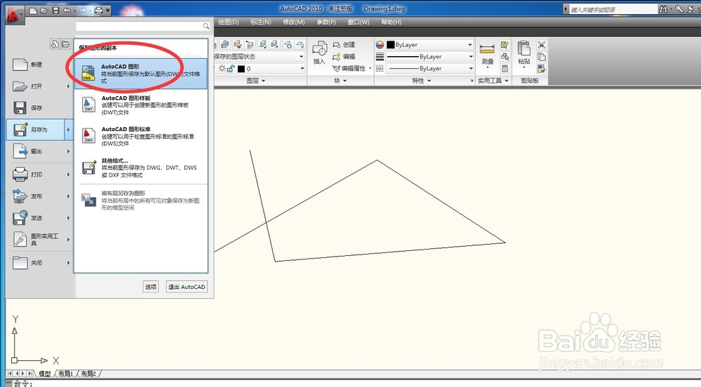Viewport: 701px width, 387px height.
Task: Select 打开 in the application menu
Action: coord(39,86)
